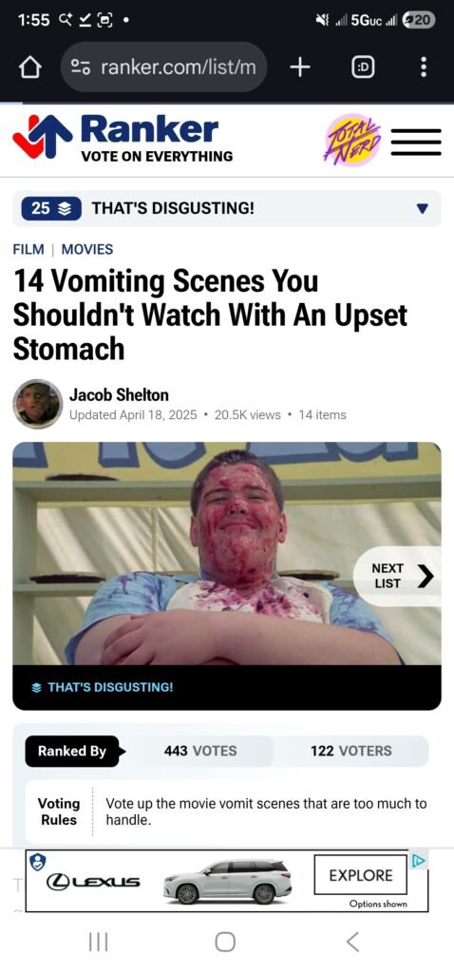
Task: Tap the 25 lists collection badge
Action: tap(51, 208)
